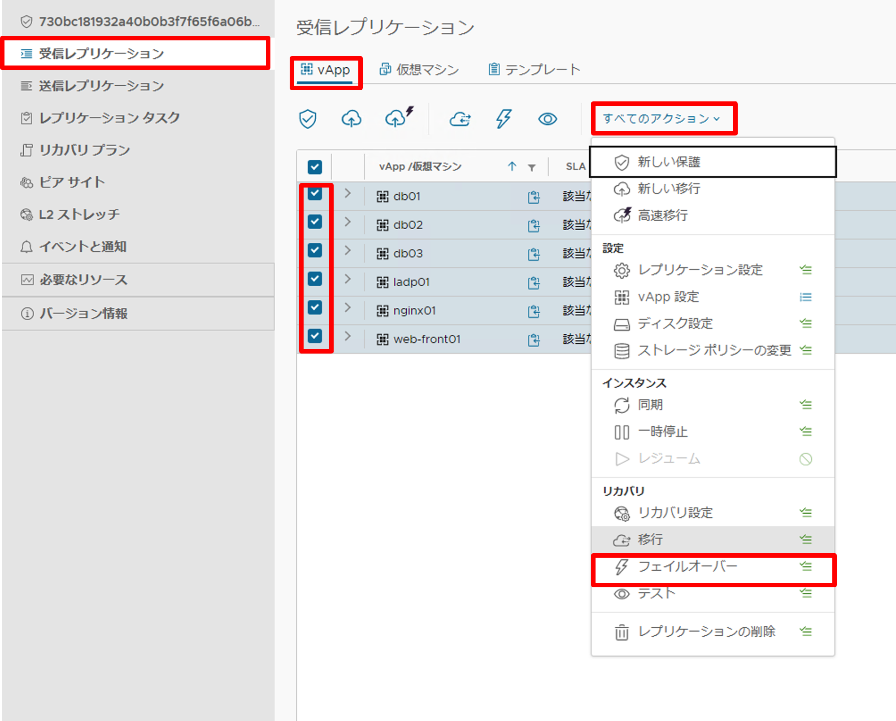The height and width of the screenshot is (721, 896).
Task: Open ピア サイト from the sidebar
Action: pos(72,182)
